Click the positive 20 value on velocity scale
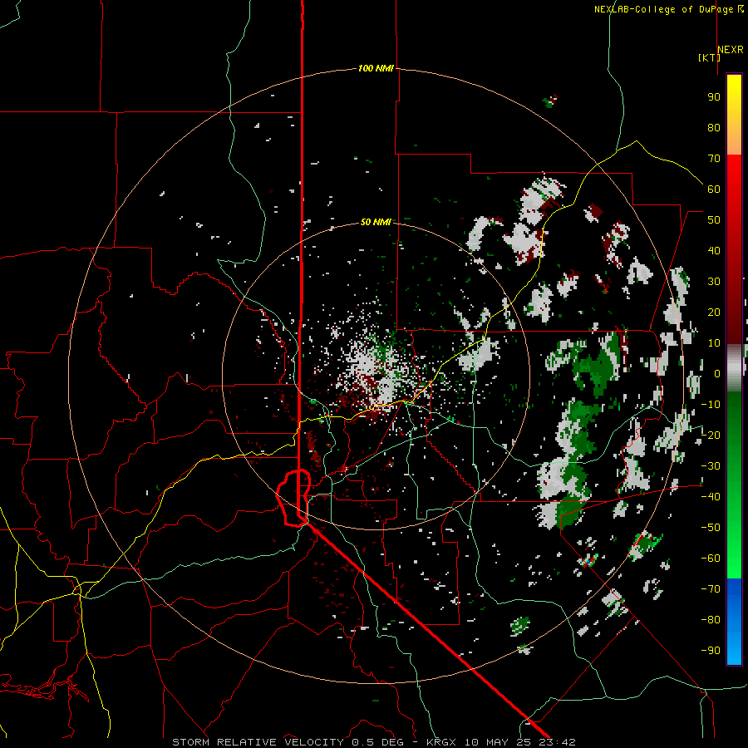This screenshot has height=748, width=748. point(714,312)
